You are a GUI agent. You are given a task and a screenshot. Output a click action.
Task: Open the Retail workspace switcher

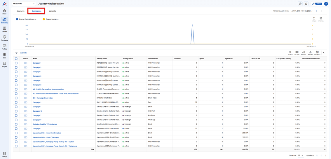[x=317, y=4]
